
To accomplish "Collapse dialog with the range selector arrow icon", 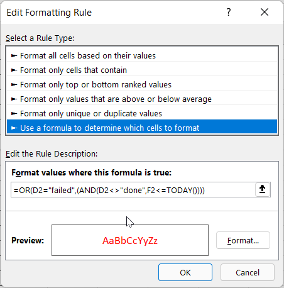I will tap(263, 189).
